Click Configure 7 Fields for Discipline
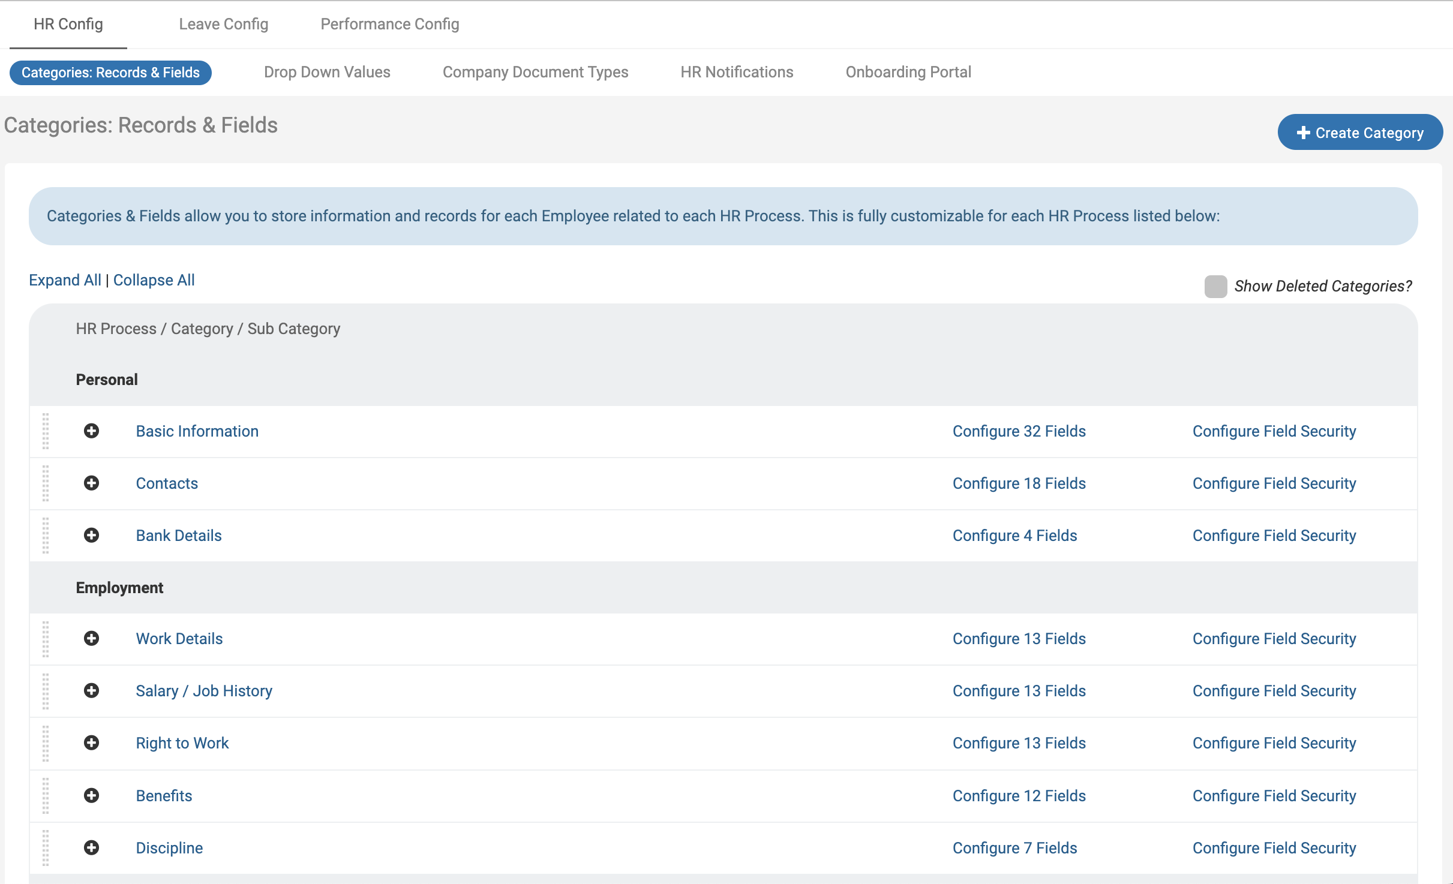 (x=1014, y=847)
